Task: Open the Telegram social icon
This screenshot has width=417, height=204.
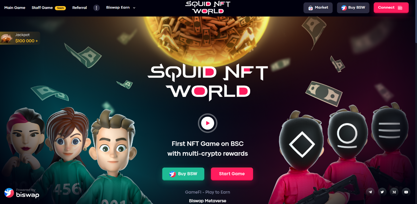Action: 370,192
